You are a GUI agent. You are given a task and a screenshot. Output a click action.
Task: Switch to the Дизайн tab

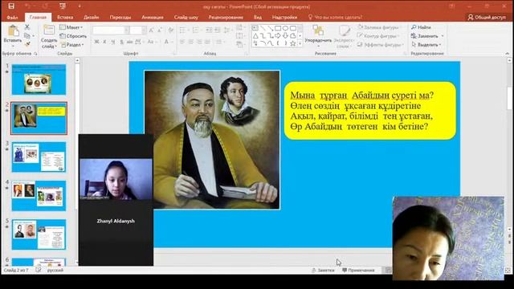91,17
